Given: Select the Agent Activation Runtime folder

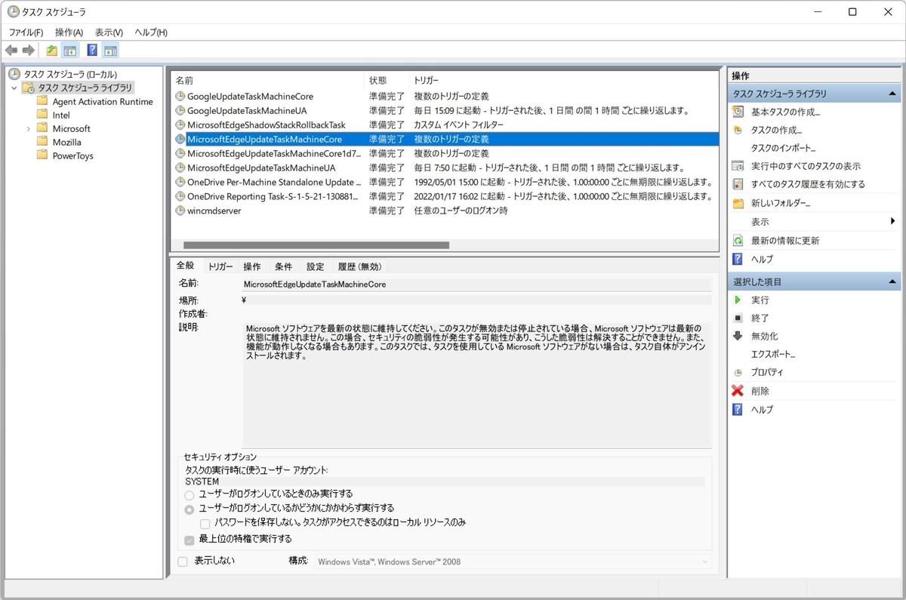Looking at the screenshot, I should point(94,102).
